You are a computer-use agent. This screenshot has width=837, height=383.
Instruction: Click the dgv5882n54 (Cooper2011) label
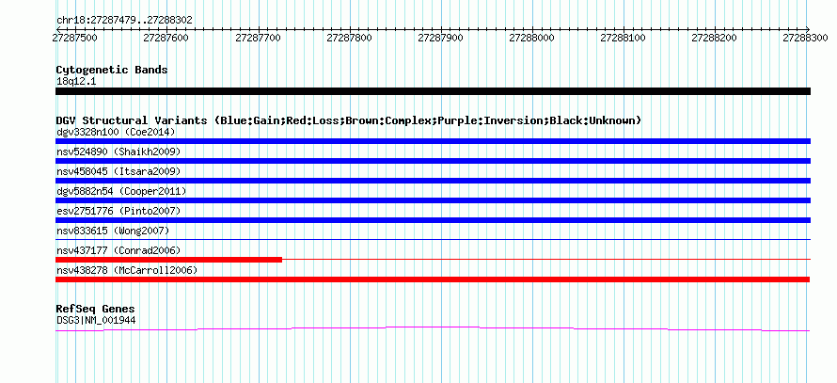tap(121, 191)
